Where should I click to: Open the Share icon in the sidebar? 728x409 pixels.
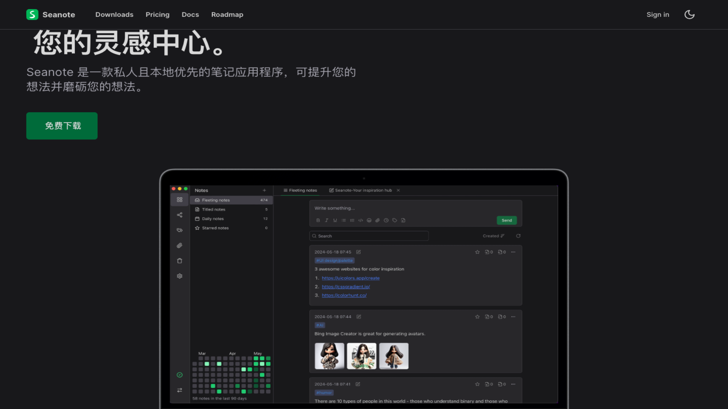point(180,214)
